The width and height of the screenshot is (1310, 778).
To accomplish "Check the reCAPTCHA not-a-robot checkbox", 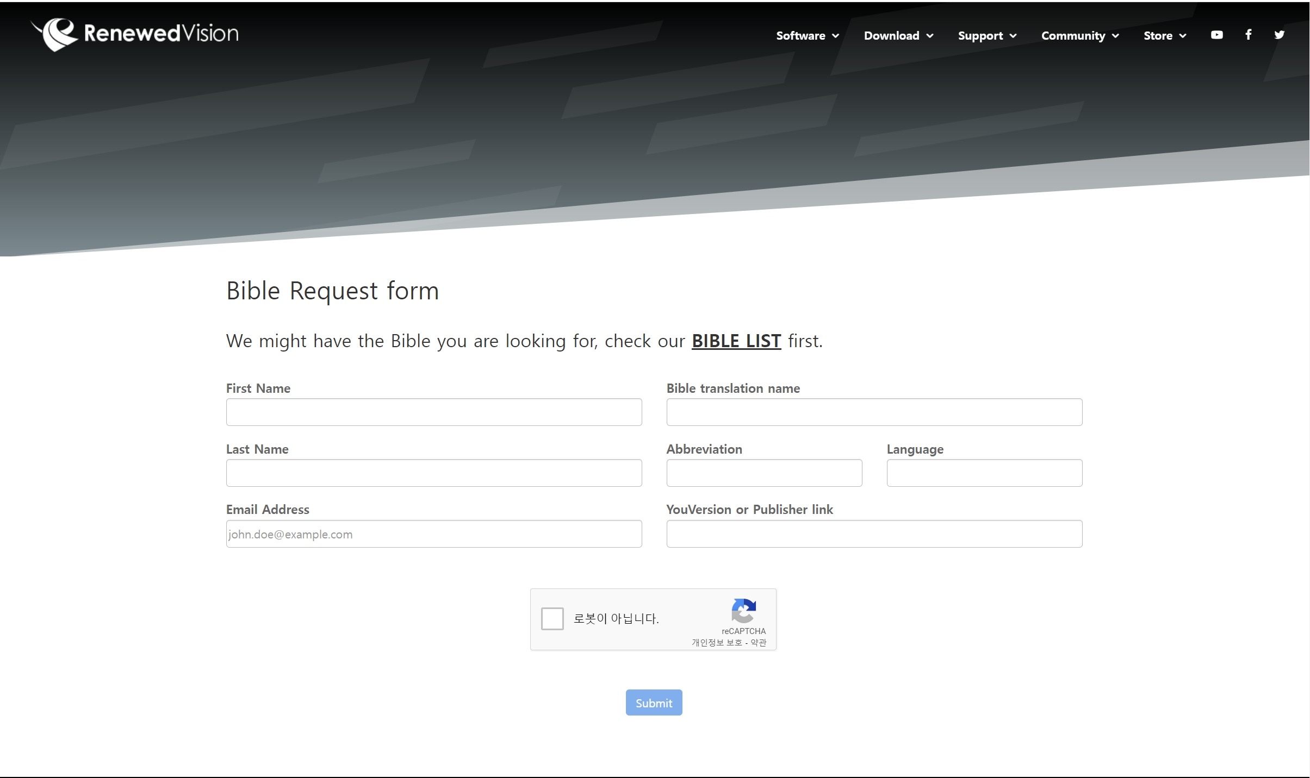I will pos(552,619).
